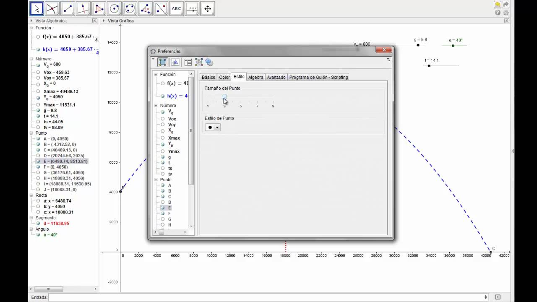Select the Perpendicular line tool
Viewport: 537px width, 302px height.
(x=83, y=8)
